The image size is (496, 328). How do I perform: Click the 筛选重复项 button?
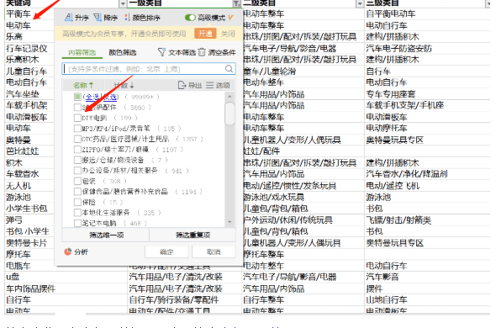pyautogui.click(x=193, y=235)
